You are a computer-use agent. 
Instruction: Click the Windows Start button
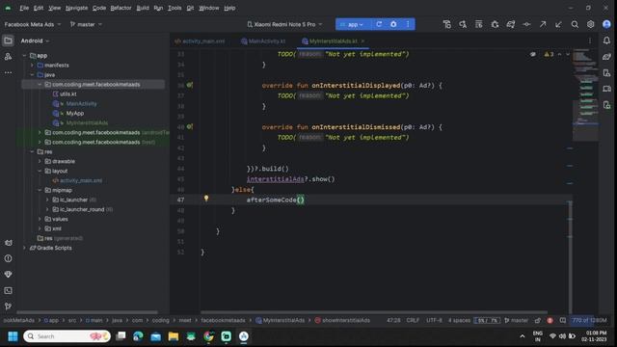click(x=13, y=336)
